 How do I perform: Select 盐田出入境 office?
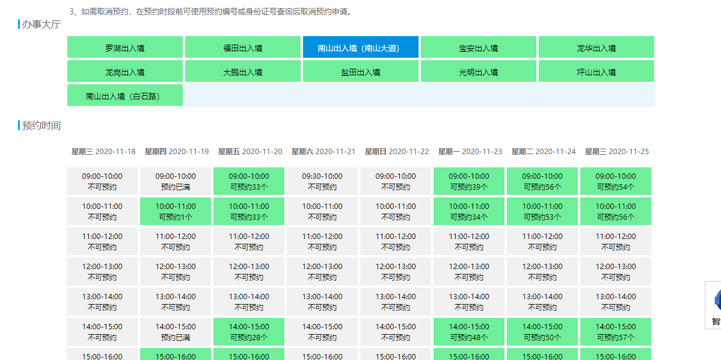pyautogui.click(x=360, y=71)
